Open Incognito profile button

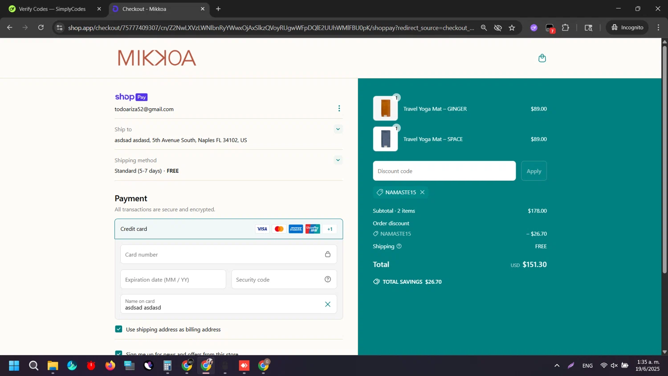coord(627,28)
